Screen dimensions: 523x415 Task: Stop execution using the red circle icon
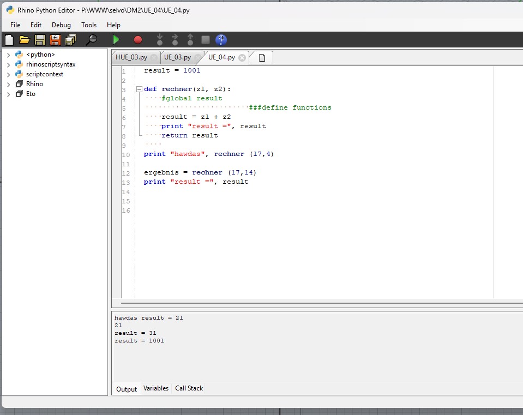click(137, 39)
